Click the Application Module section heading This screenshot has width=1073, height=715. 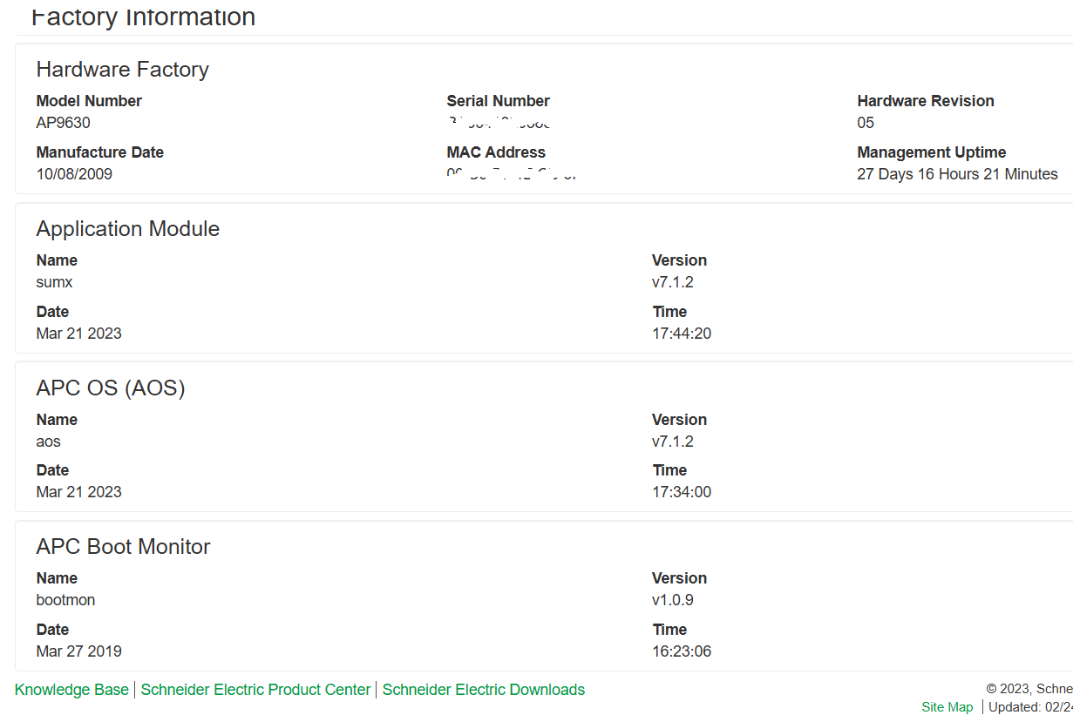128,229
